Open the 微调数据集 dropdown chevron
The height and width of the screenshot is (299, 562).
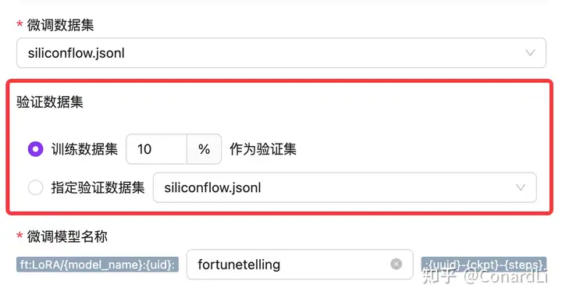click(530, 53)
